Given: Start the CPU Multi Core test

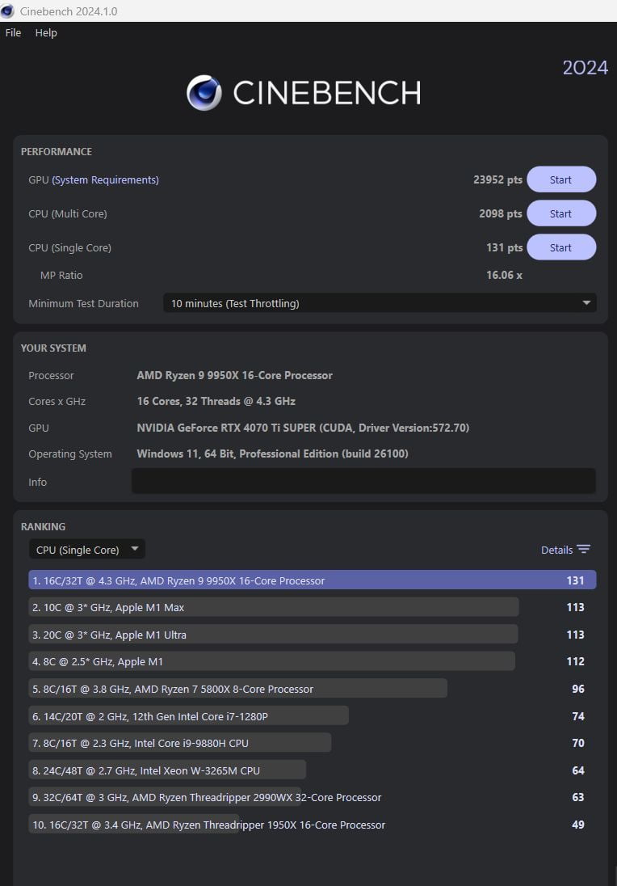Looking at the screenshot, I should click(x=561, y=213).
